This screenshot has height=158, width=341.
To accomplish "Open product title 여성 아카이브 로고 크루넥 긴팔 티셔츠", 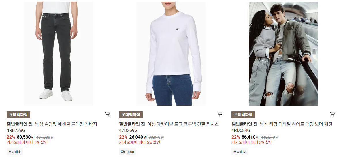I will tap(183, 124).
